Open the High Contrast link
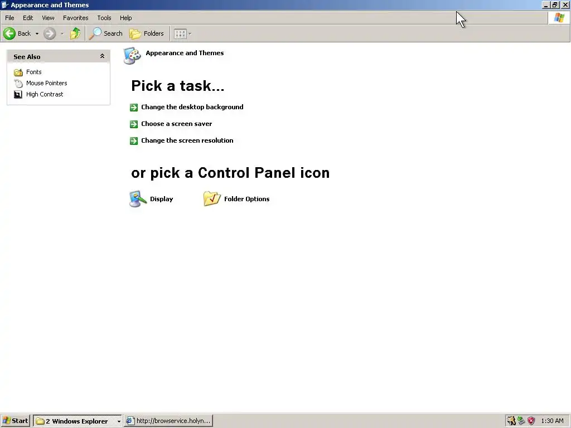Viewport: 571px width, 428px height. point(45,94)
